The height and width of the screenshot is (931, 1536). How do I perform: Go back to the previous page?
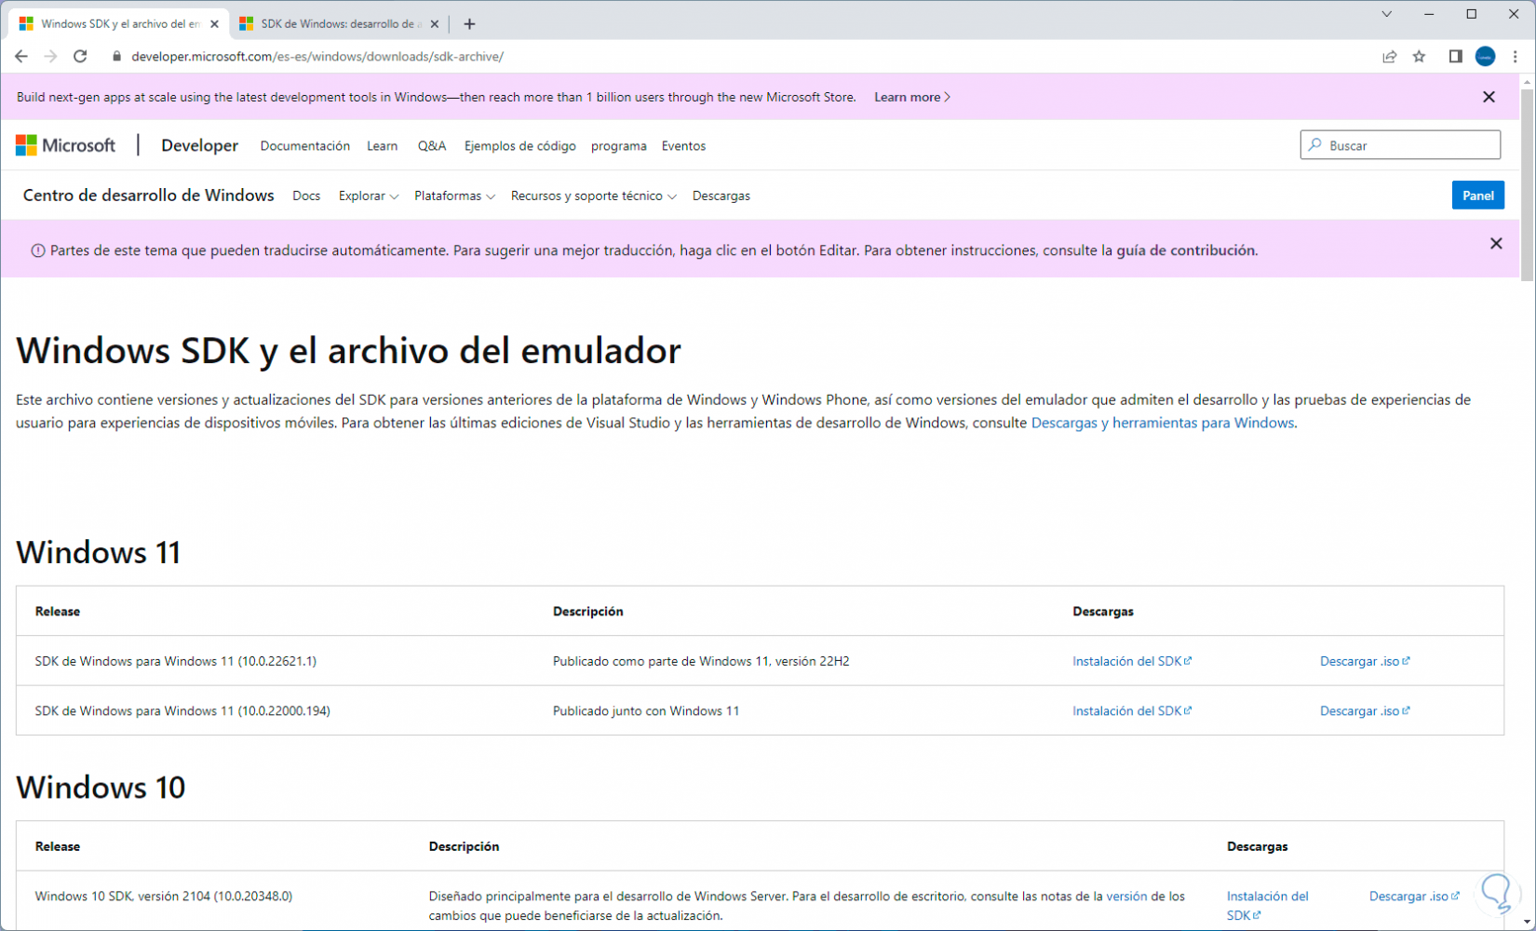(x=21, y=57)
